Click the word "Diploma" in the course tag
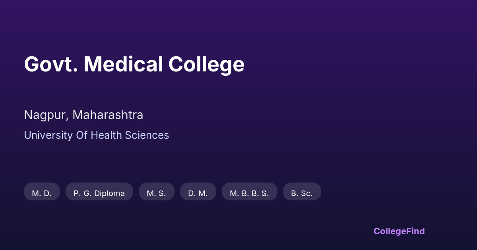The image size is (477, 250). 109,193
